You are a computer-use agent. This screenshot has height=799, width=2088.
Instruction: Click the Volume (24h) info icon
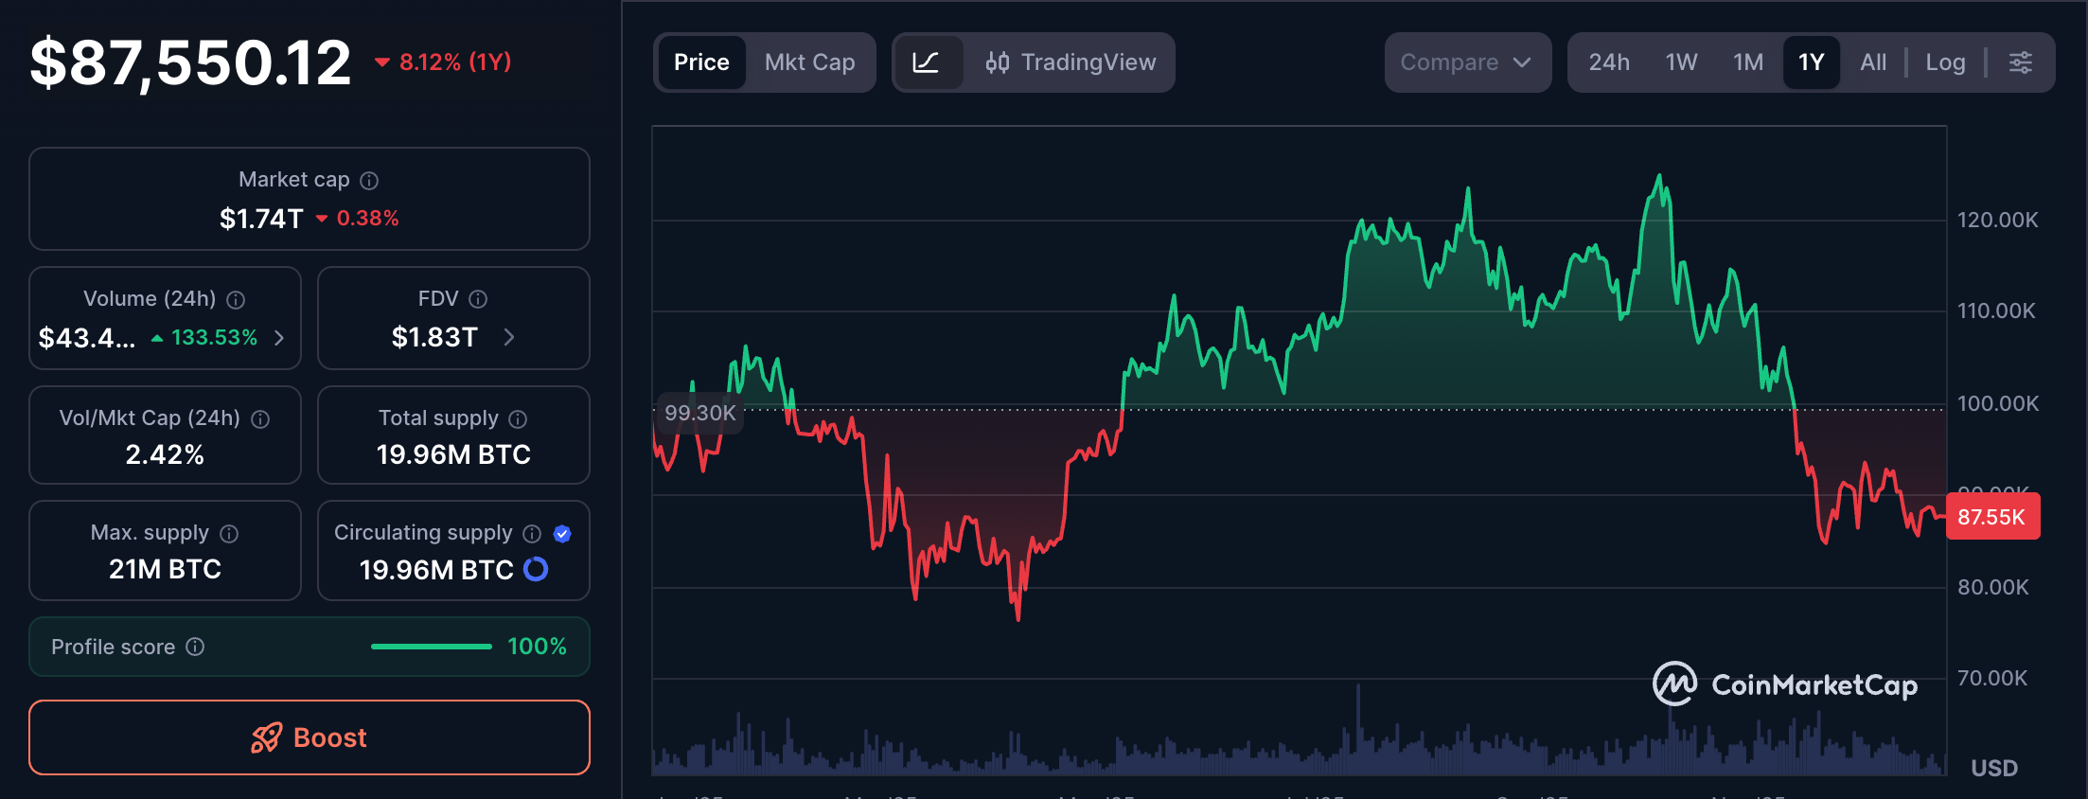[x=236, y=299]
